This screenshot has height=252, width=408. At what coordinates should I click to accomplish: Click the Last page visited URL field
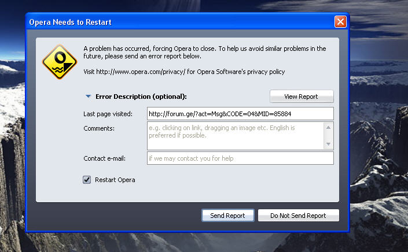(240, 113)
